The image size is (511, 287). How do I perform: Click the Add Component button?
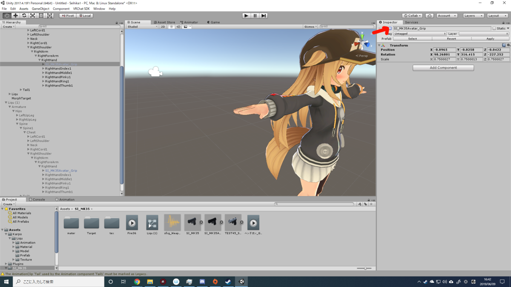pos(443,68)
